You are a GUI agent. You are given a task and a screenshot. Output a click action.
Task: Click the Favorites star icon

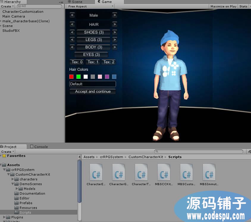click(4, 156)
